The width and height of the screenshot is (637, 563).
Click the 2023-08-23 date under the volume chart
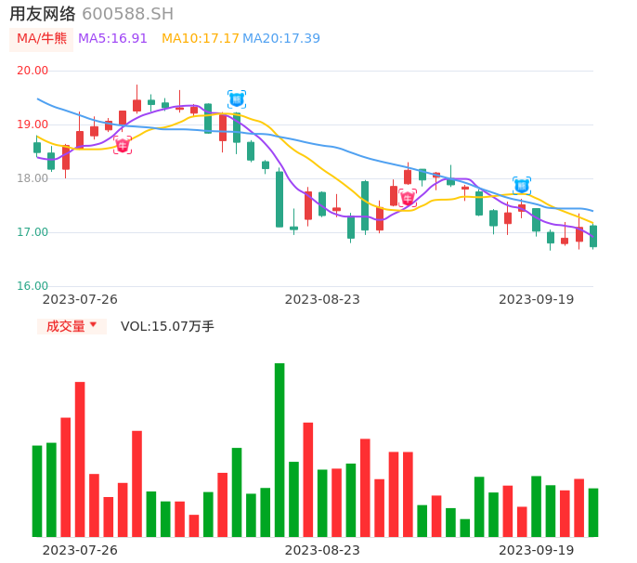coord(322,550)
